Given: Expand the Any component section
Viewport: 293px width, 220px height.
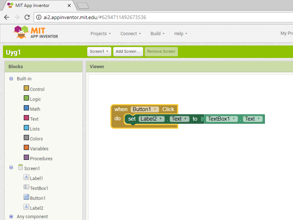Looking at the screenshot, I should tap(11, 217).
